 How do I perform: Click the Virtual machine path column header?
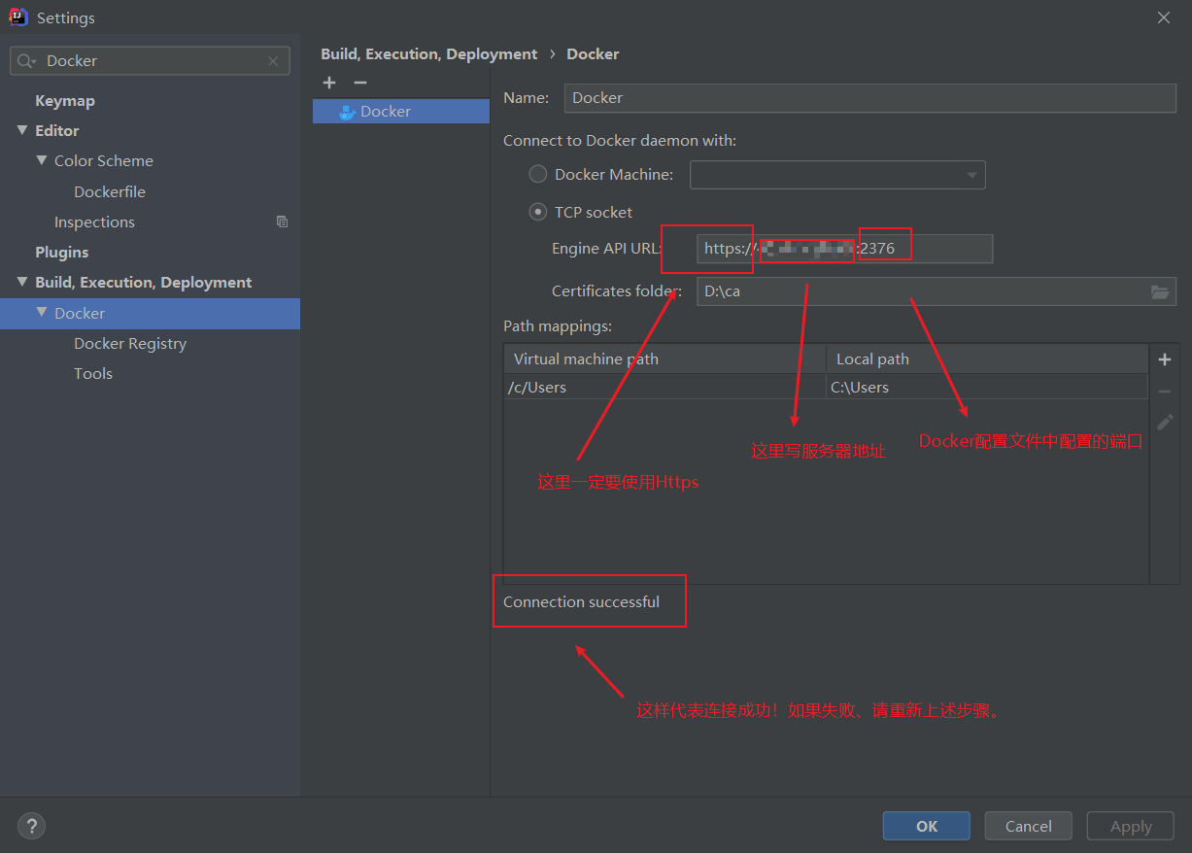[664, 359]
